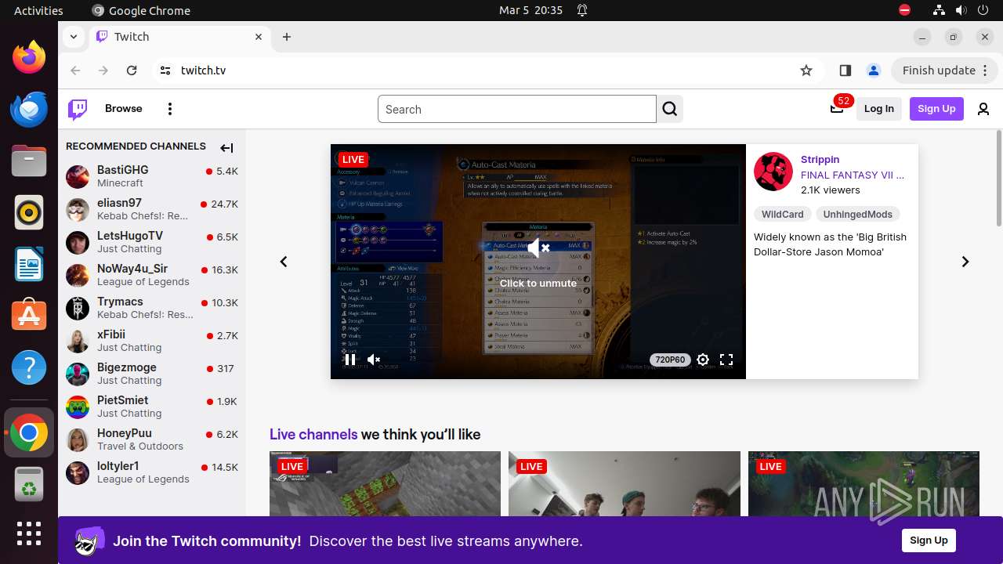Toggle Chrome side panel icon

click(845, 70)
